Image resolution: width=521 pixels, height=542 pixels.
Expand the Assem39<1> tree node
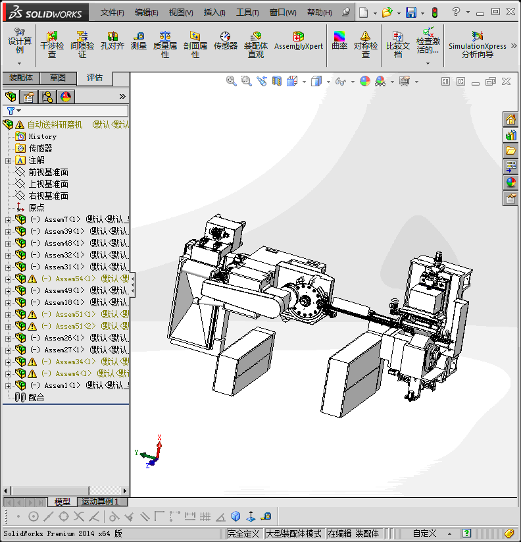point(9,232)
